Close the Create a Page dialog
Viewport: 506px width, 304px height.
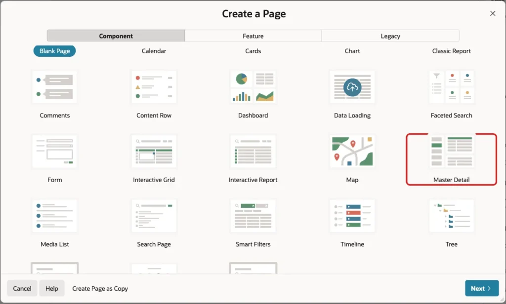click(x=493, y=13)
